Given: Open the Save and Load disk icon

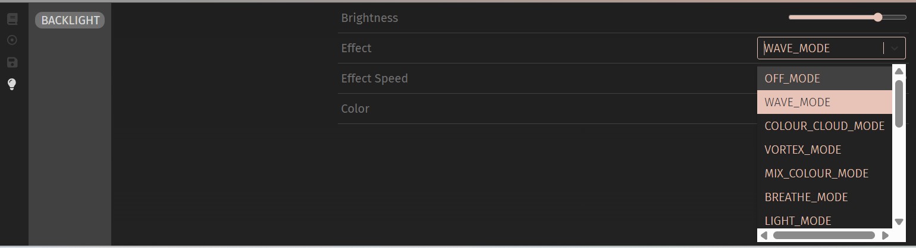Looking at the screenshot, I should point(12,62).
